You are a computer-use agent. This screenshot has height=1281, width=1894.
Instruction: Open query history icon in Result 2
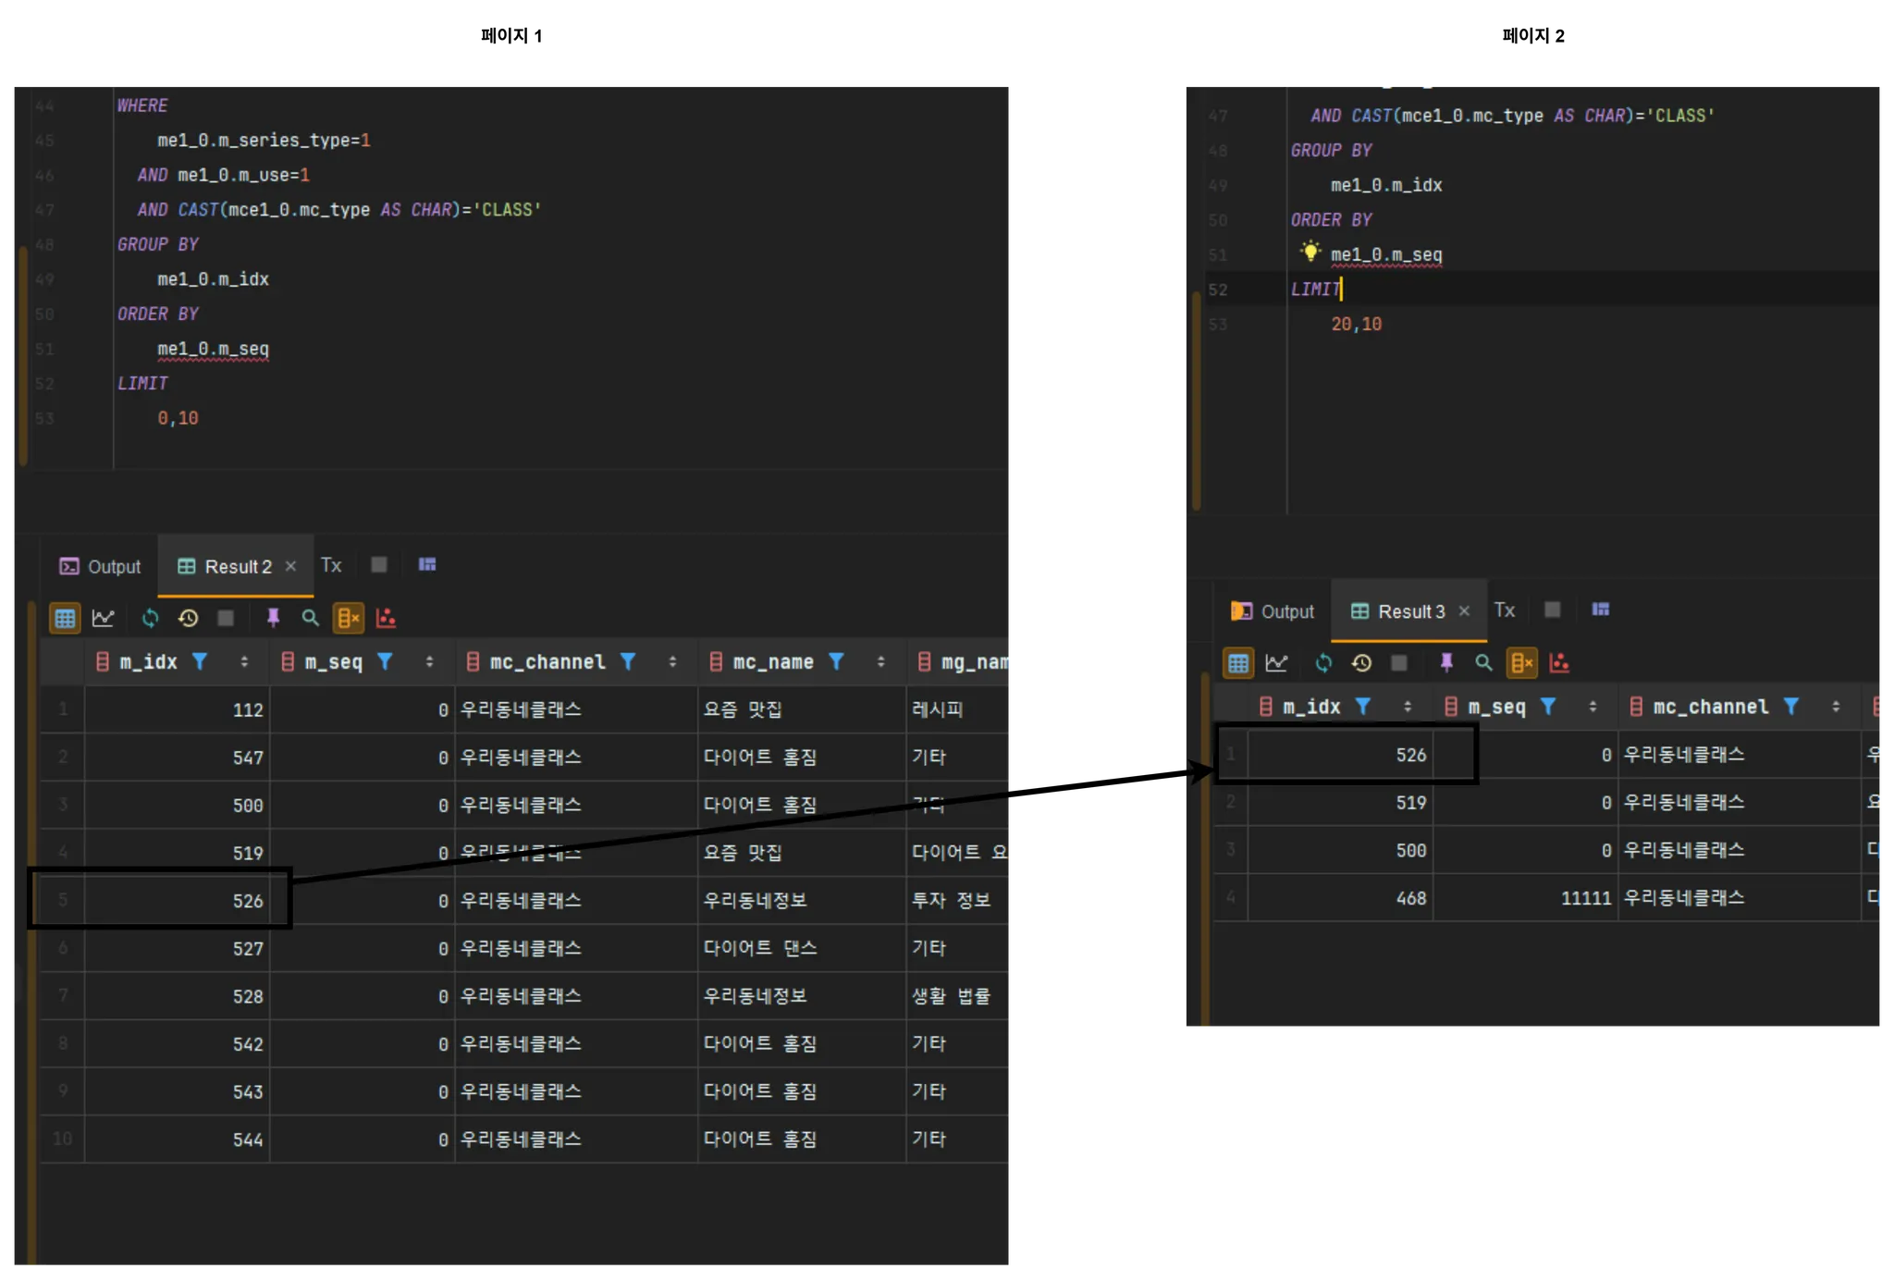click(x=188, y=618)
